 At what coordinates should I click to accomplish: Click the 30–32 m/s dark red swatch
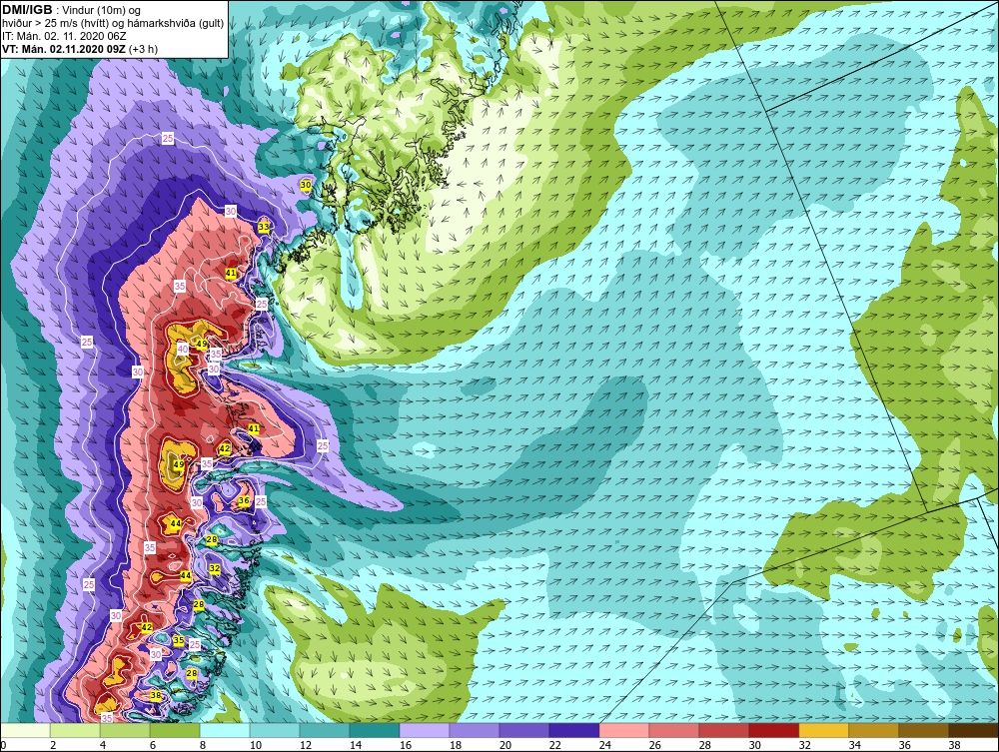[774, 730]
